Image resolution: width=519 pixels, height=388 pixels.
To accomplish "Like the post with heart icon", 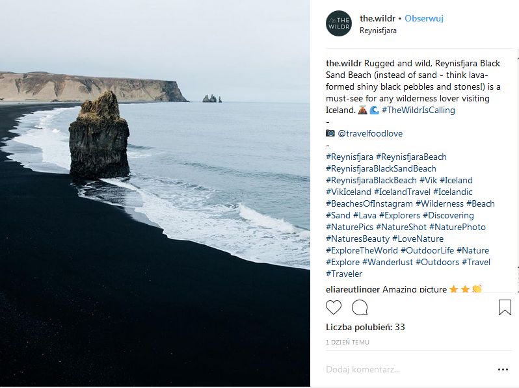I will coord(334,307).
